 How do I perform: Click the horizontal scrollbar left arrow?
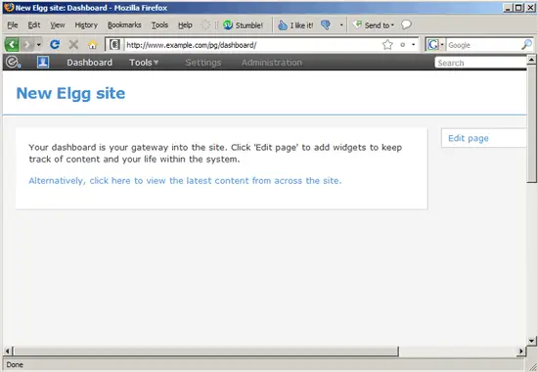(7, 351)
